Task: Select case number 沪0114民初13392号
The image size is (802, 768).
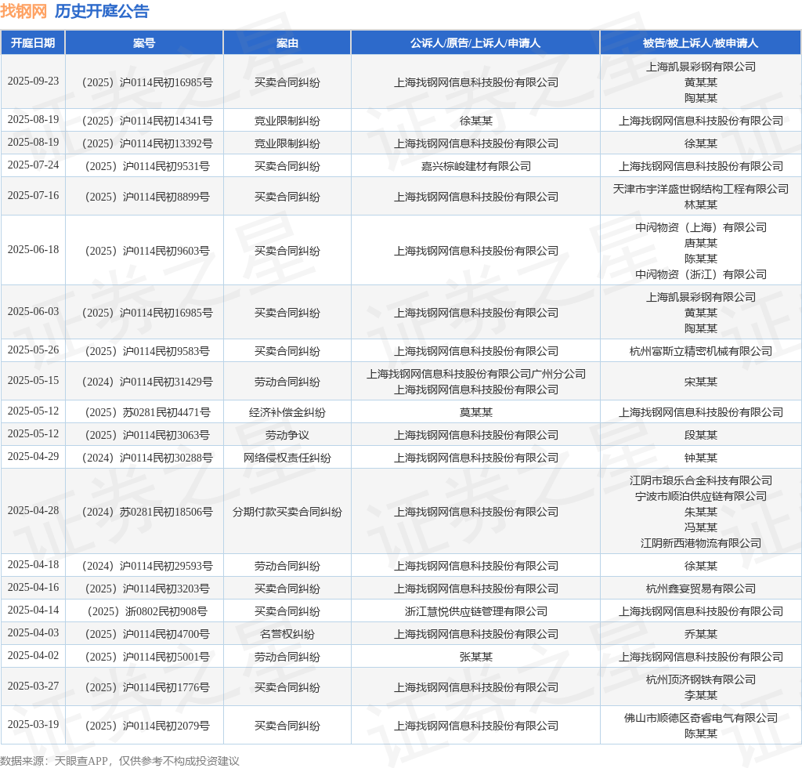Action: pos(147,143)
